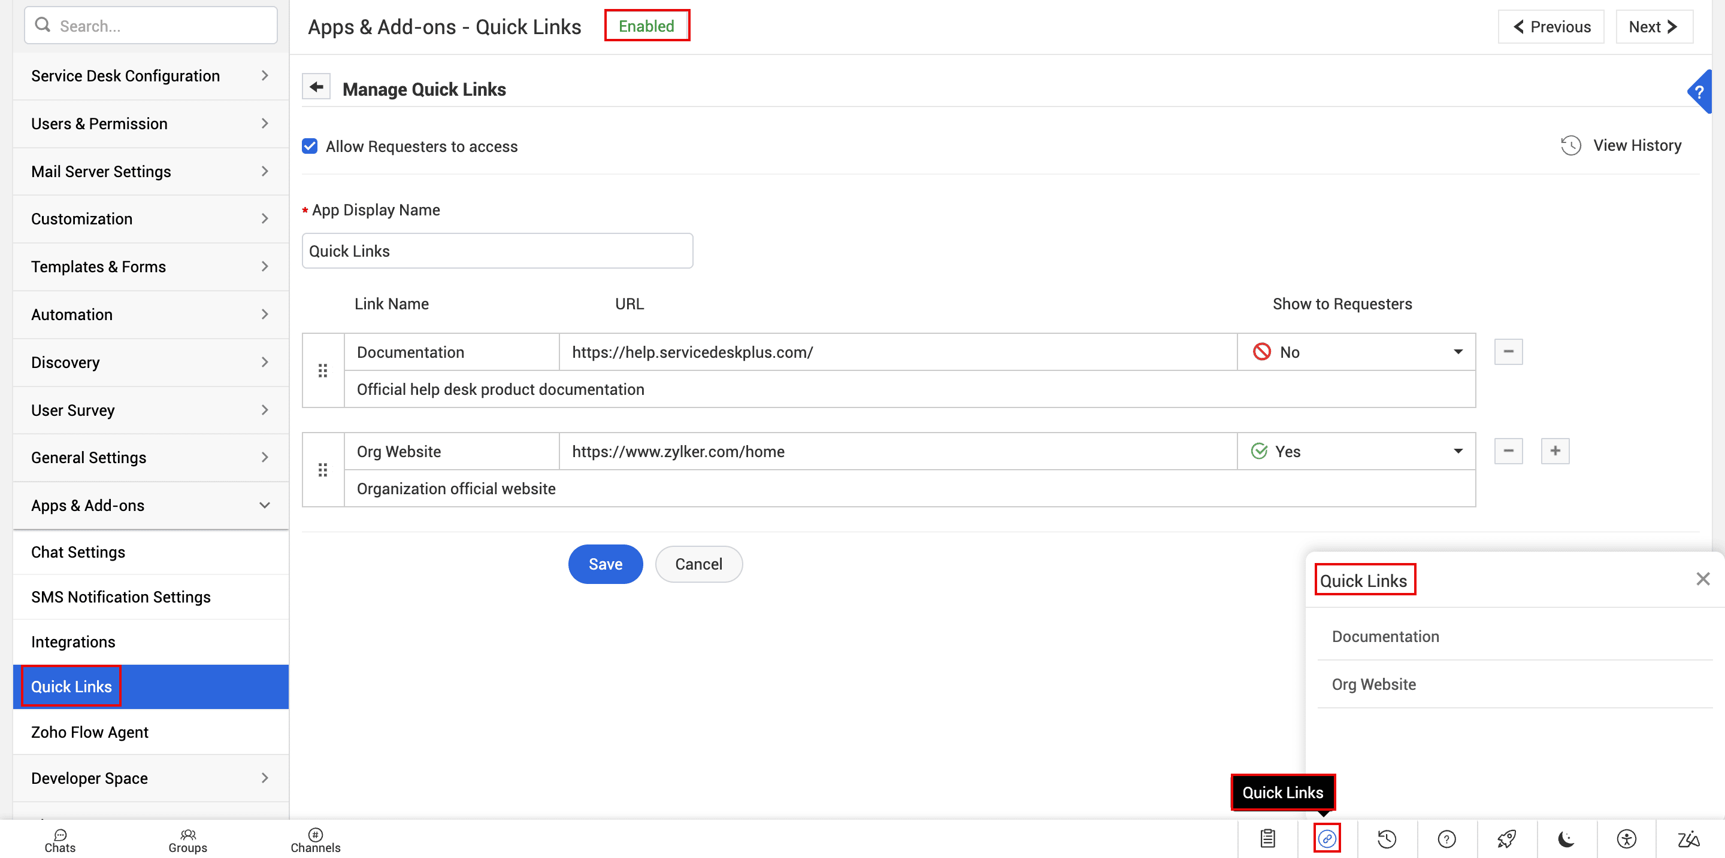Grab the drag handle for Documentation row
The width and height of the screenshot is (1725, 858).
[323, 370]
